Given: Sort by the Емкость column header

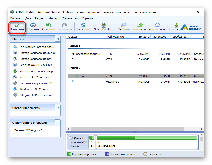Looking at the screenshot, I should pyautogui.click(x=140, y=36).
